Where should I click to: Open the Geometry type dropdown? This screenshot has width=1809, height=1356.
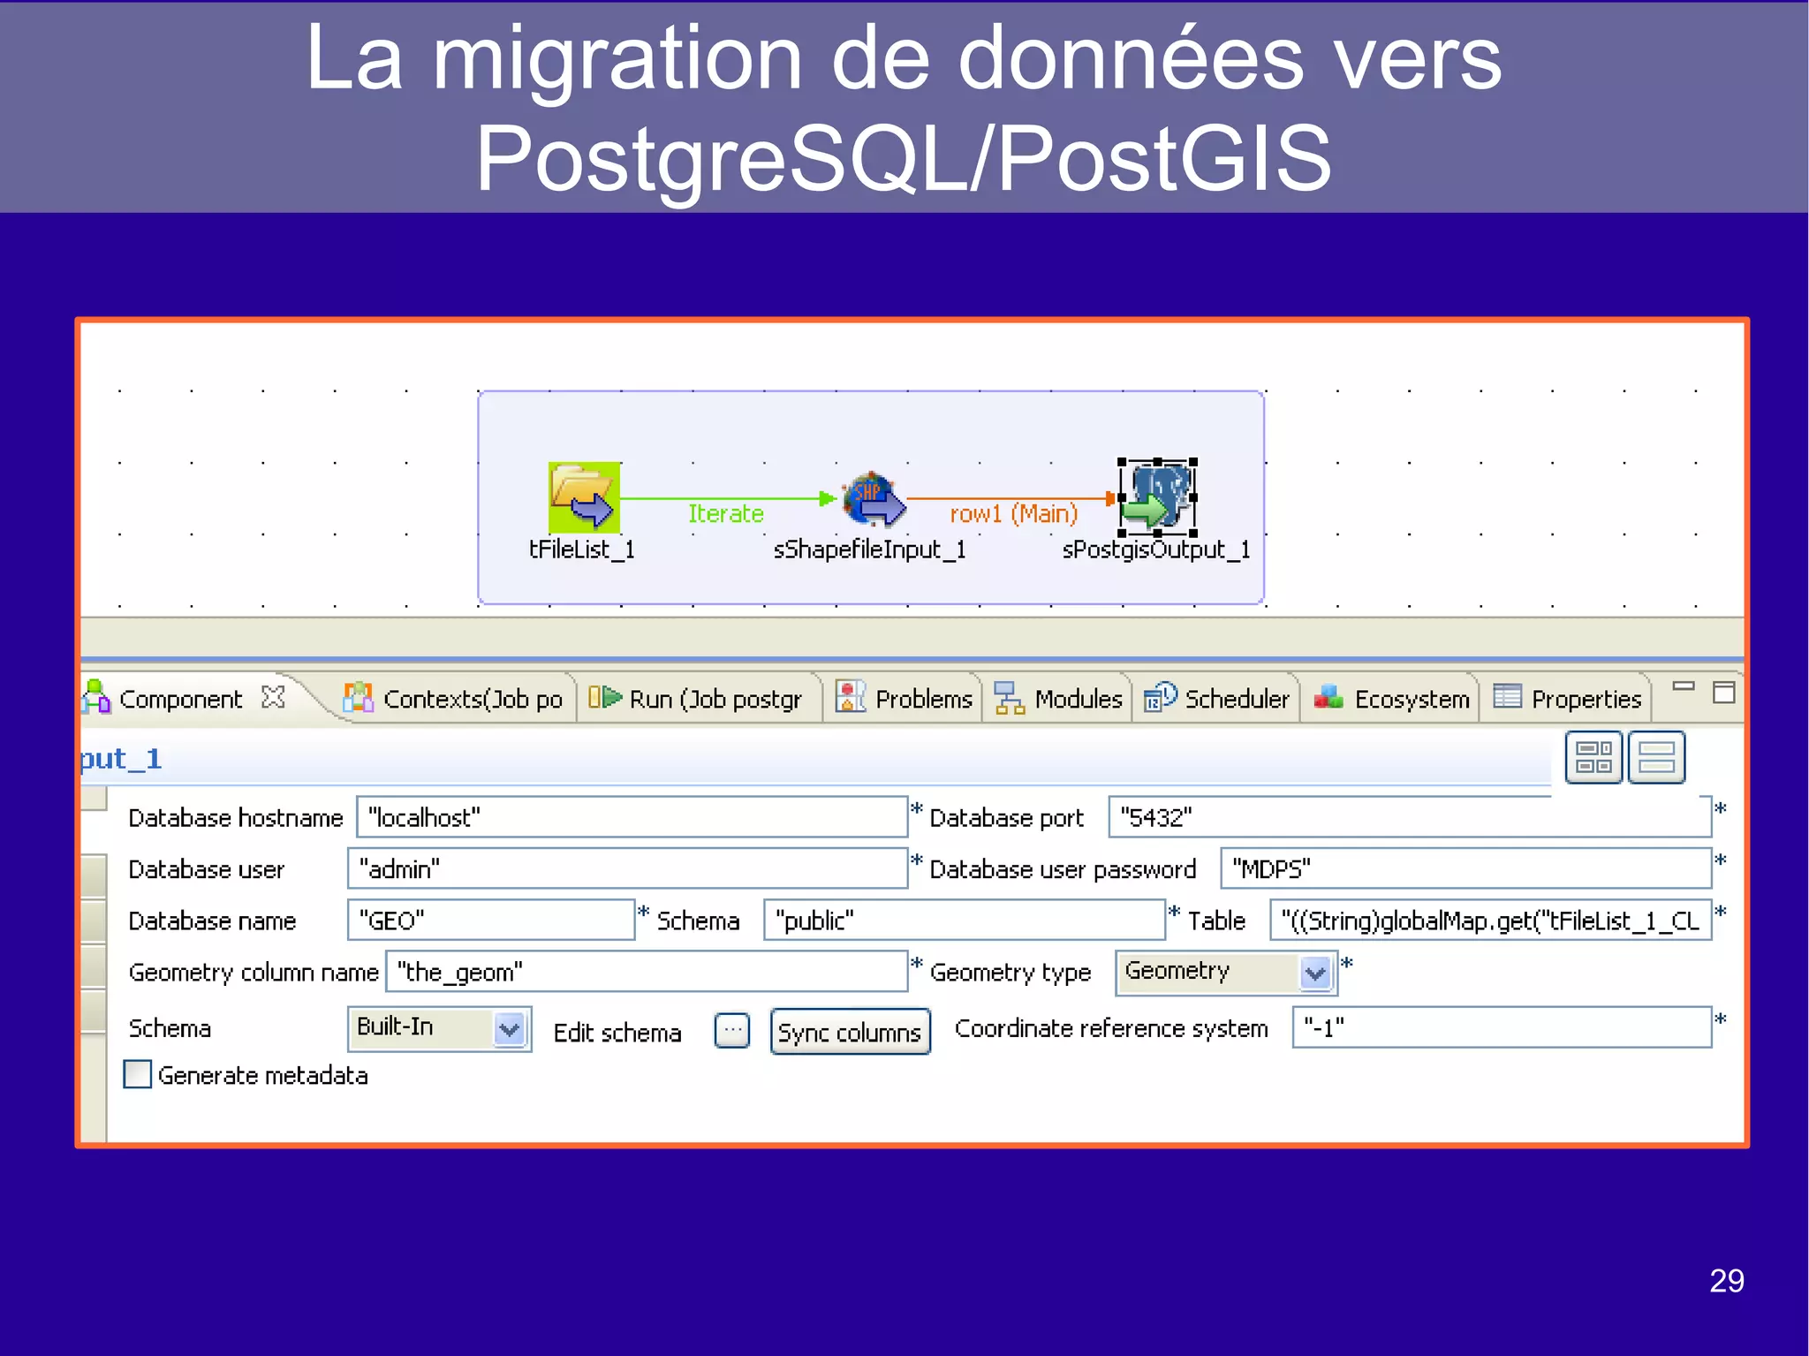[x=1315, y=973]
